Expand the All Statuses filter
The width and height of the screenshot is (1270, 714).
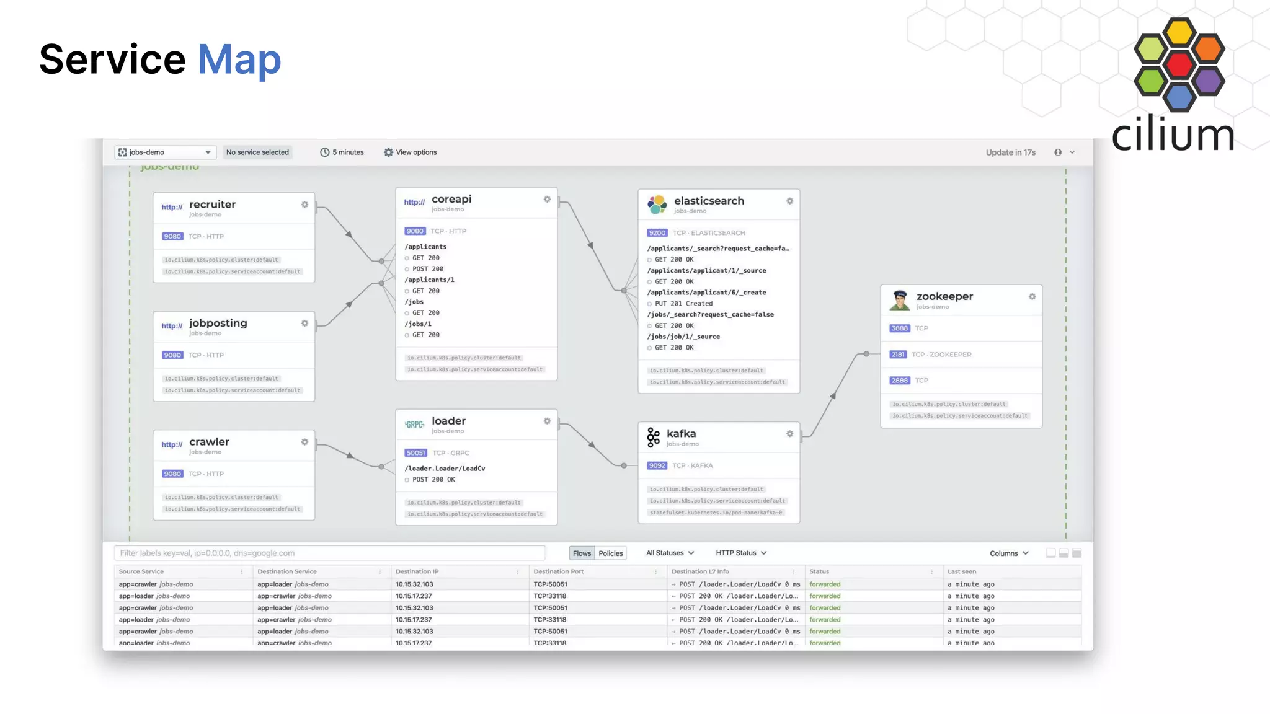click(x=670, y=553)
